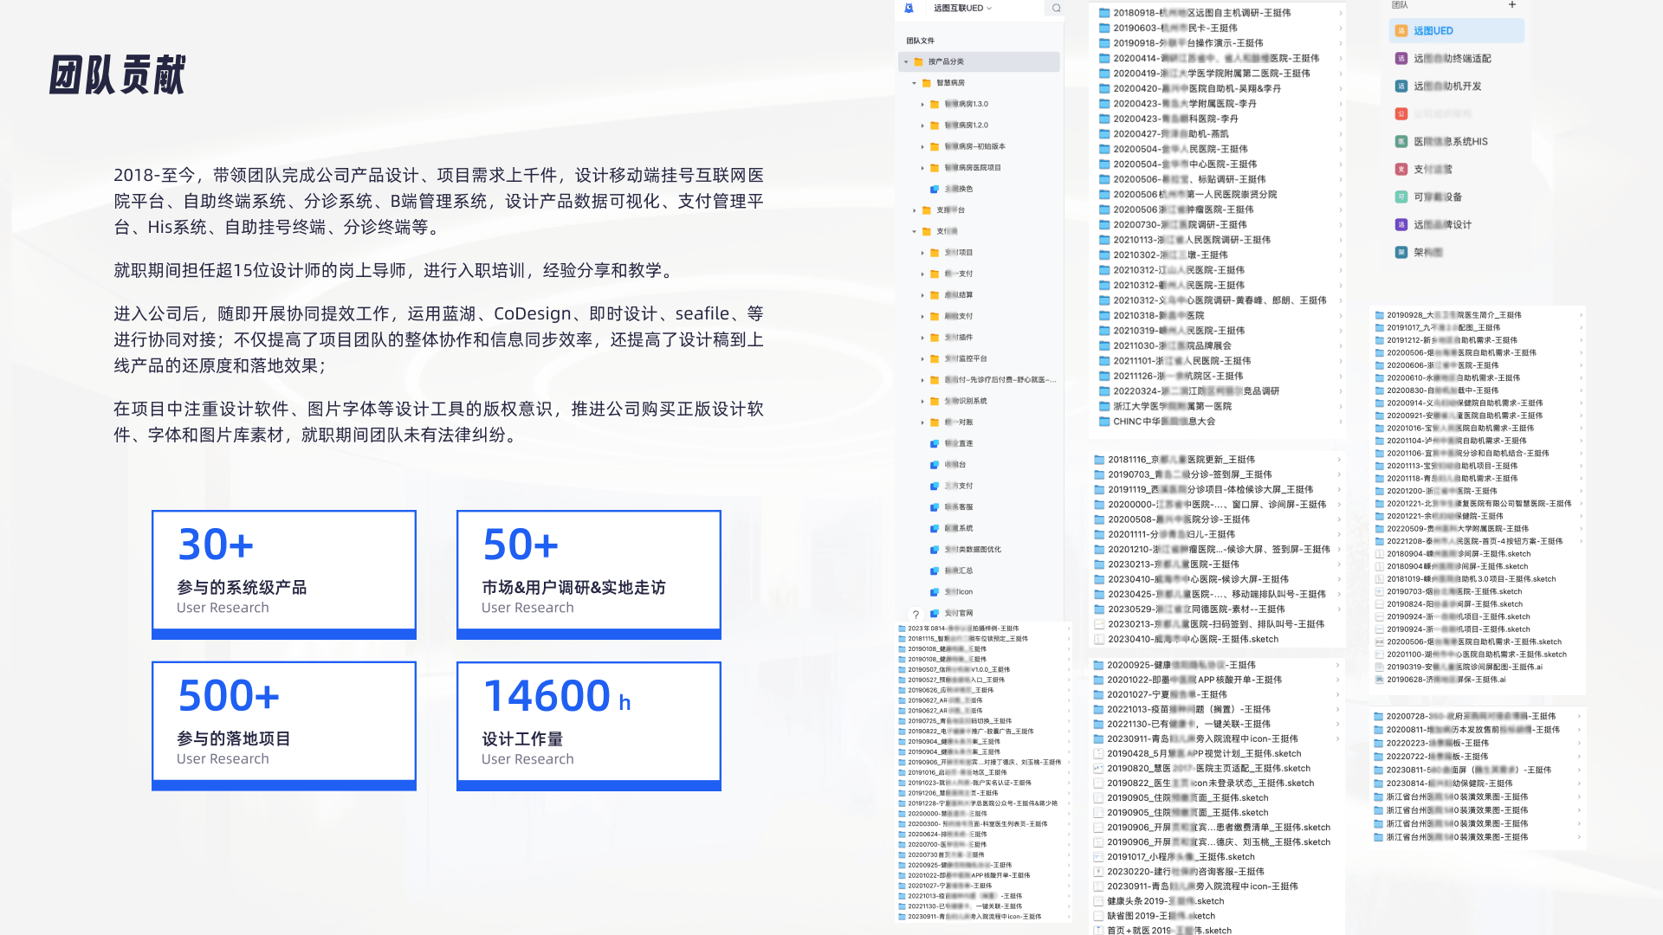Select the 机开发 team entry

[x=1447, y=87]
